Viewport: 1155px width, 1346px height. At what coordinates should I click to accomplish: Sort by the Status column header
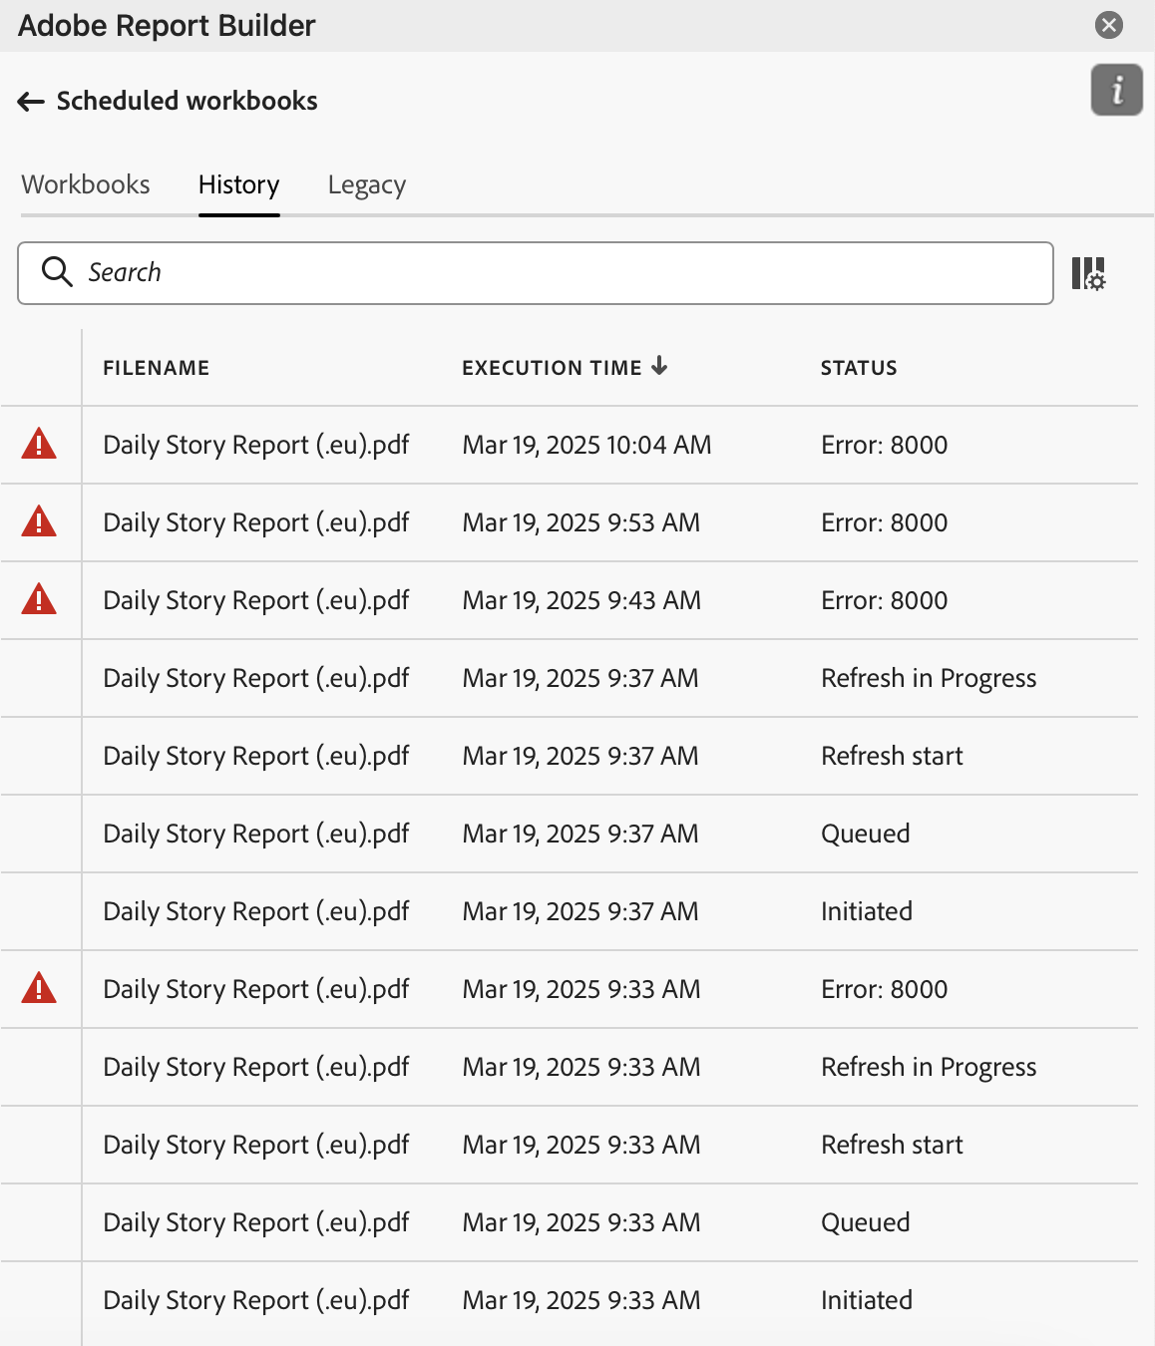pyautogui.click(x=859, y=368)
